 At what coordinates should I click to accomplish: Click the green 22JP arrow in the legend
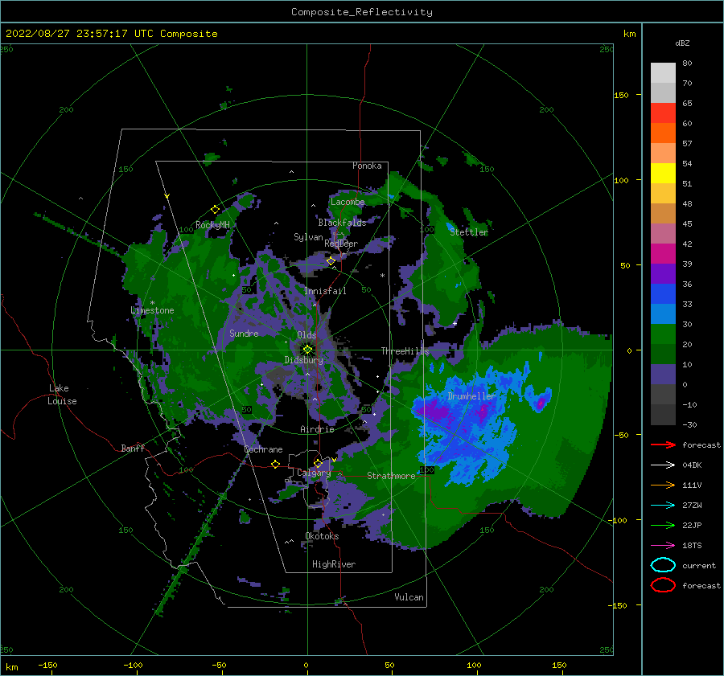(663, 525)
